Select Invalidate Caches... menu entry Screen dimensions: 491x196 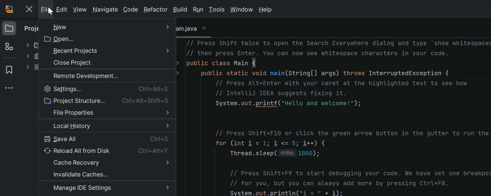tap(81, 174)
